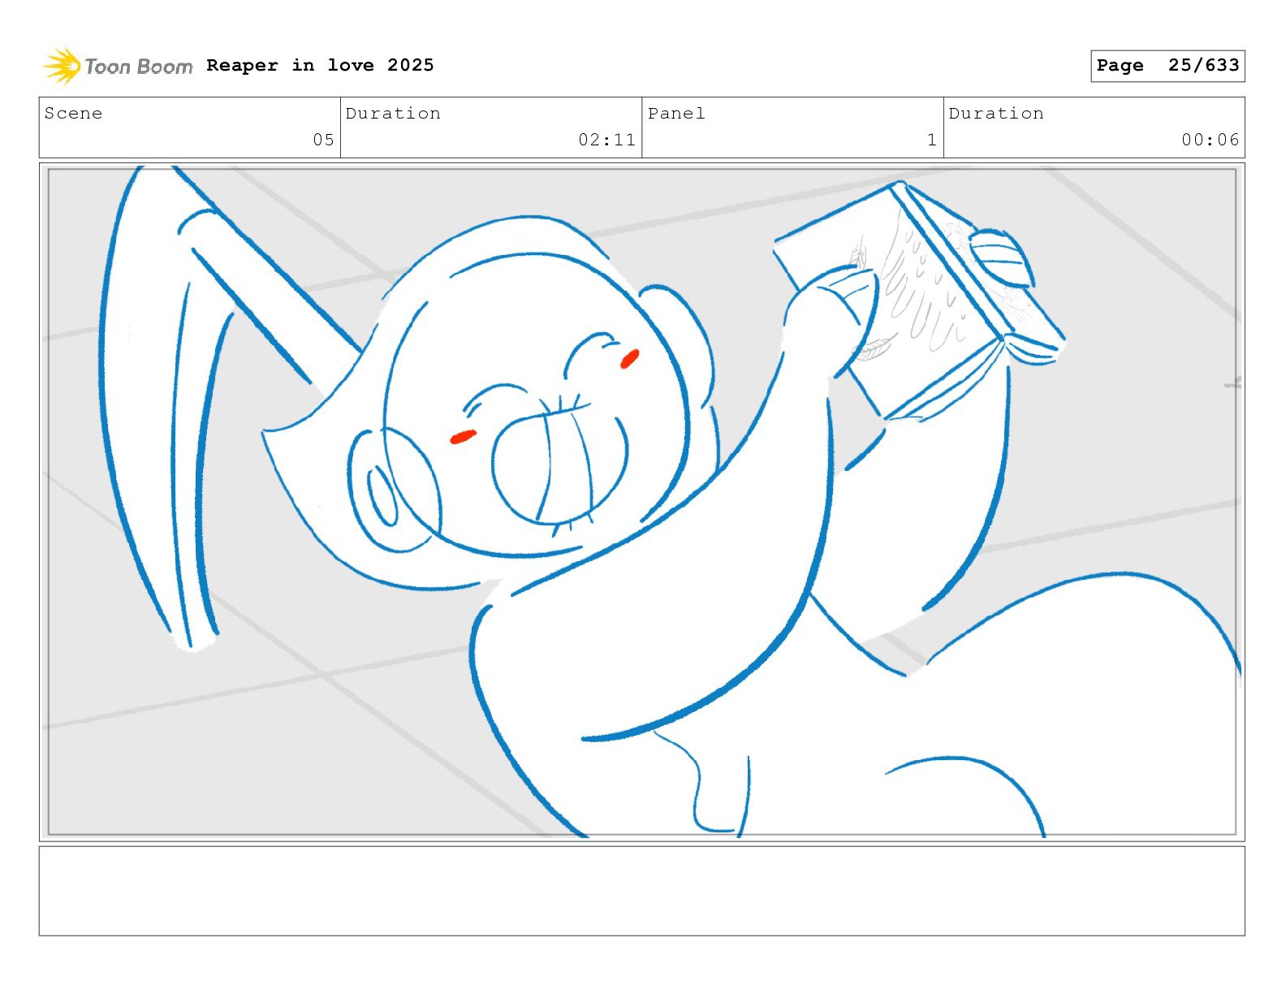Select the Panel number 1
Screen dimensions: 1286x994
(932, 140)
